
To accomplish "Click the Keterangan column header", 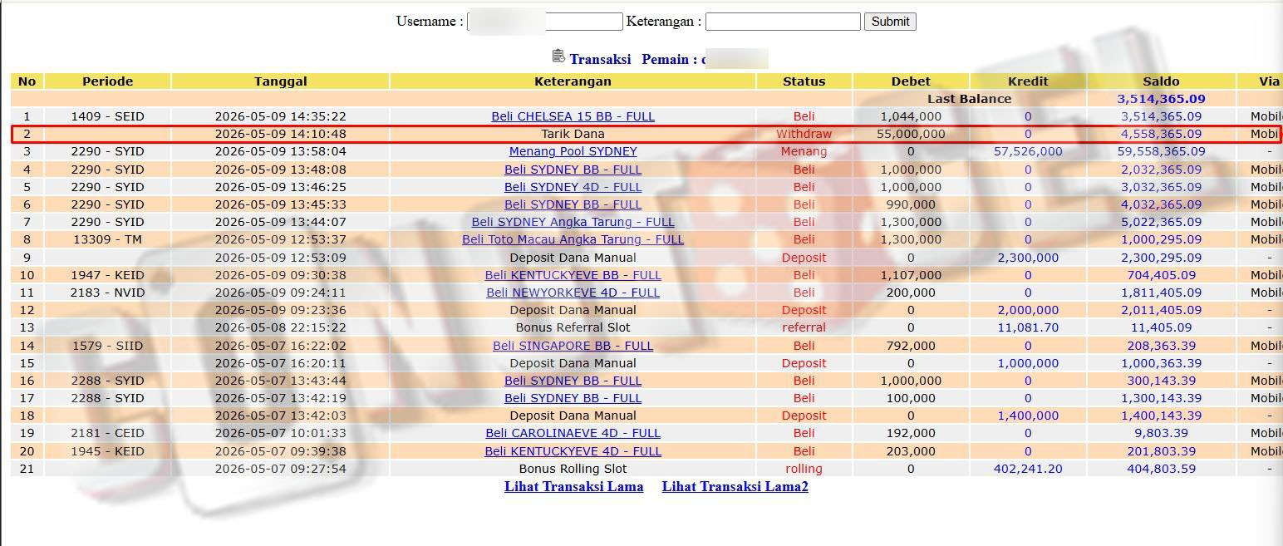I will (x=573, y=81).
